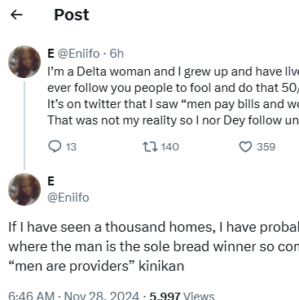Click the Post page heading
Screen dimensions: 299x300
(72, 15)
